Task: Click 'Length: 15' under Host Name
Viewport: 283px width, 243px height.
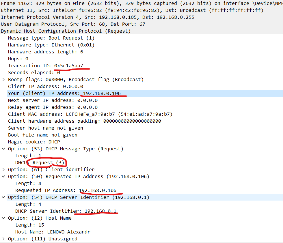Action: pyautogui.click(x=30, y=225)
